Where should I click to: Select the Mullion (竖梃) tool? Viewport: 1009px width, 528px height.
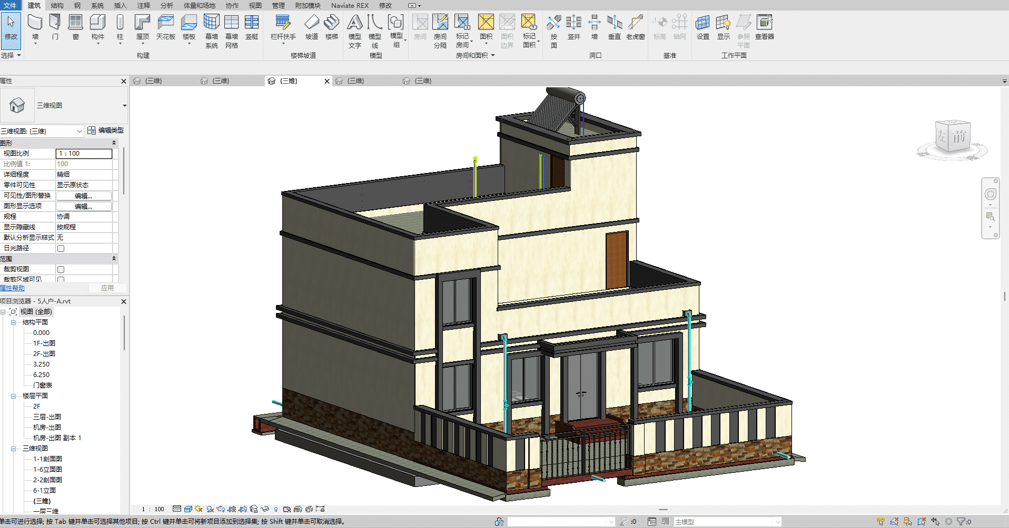tap(252, 27)
